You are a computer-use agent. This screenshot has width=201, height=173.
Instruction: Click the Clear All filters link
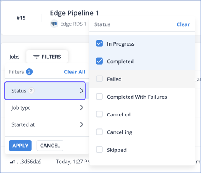(x=74, y=72)
